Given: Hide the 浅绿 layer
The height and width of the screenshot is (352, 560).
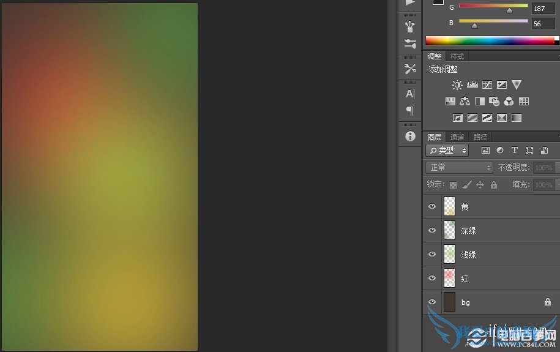Looking at the screenshot, I should pos(432,254).
